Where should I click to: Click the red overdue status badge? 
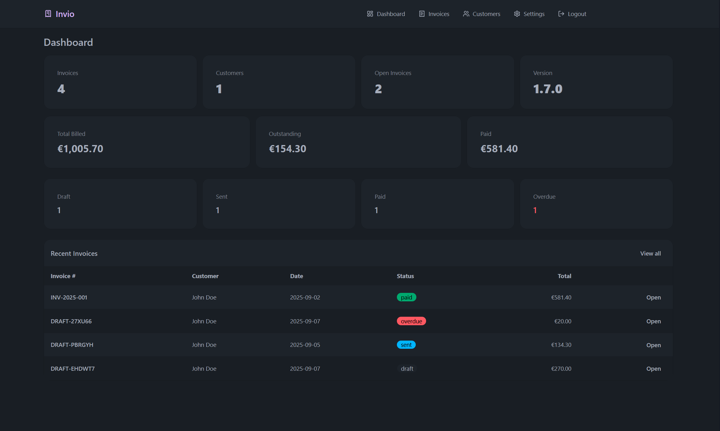(x=411, y=321)
